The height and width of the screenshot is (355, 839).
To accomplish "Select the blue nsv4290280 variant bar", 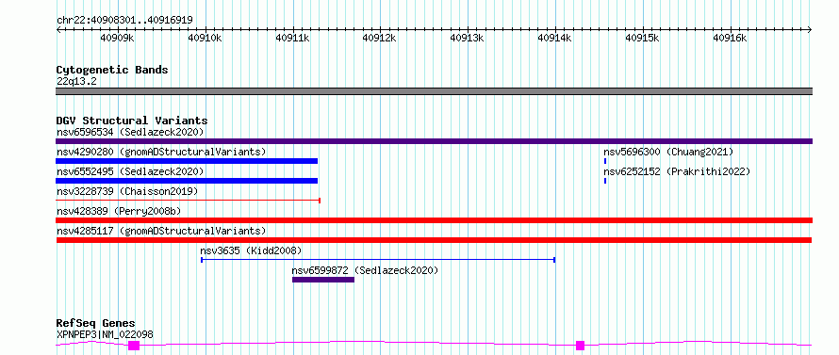I will (187, 161).
